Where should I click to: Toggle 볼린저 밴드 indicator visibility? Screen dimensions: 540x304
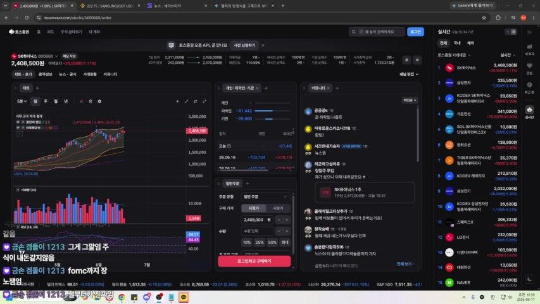(x=18, y=122)
